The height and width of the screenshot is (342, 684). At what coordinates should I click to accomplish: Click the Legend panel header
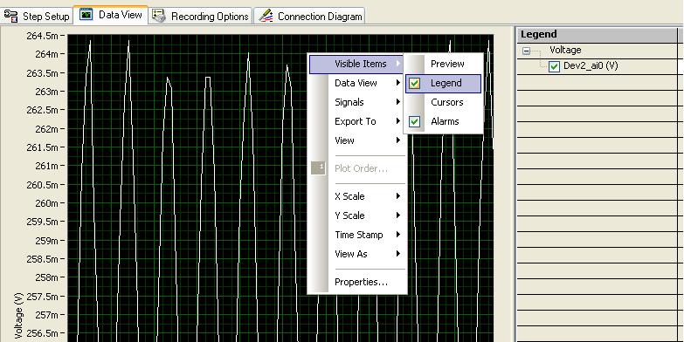coord(597,34)
